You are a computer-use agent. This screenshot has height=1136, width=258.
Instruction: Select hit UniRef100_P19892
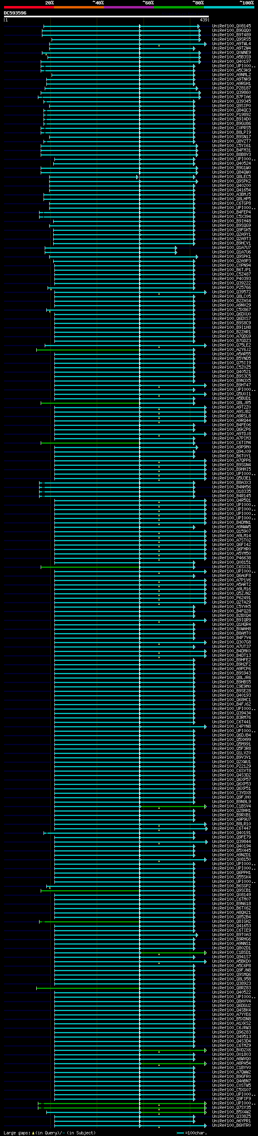click(231, 115)
